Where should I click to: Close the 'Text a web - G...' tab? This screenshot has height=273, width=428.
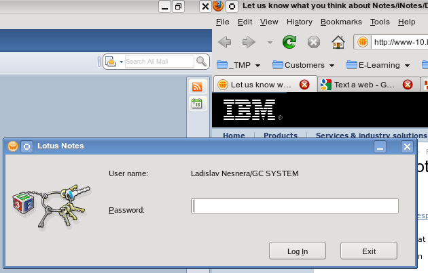[408, 85]
